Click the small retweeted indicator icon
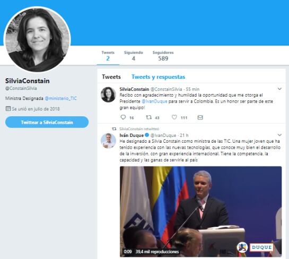The image size is (289, 259). pos(114,129)
